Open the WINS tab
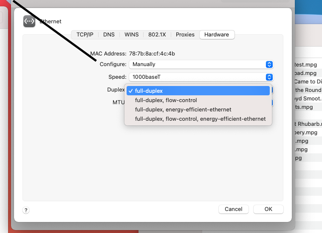The width and height of the screenshot is (322, 233). (132, 35)
